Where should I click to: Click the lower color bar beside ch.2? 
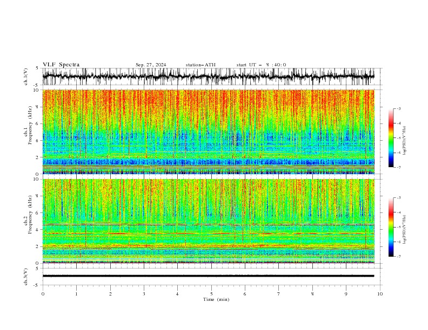click(x=391, y=227)
